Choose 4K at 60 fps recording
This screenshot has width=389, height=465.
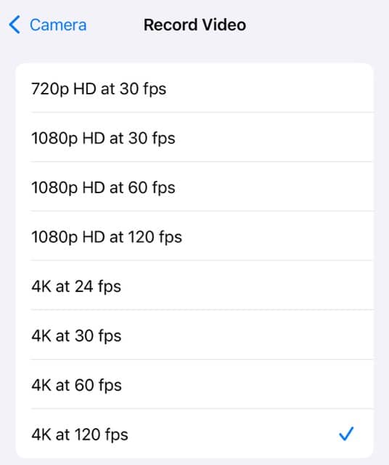(194, 384)
